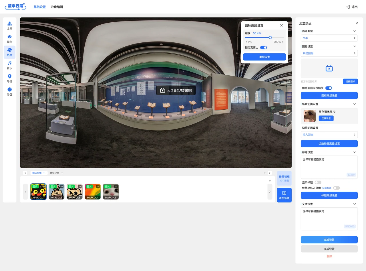This screenshot has width=366, height=271.
Task: Open the 音乐 music note sidebar icon
Action: tap(9, 65)
